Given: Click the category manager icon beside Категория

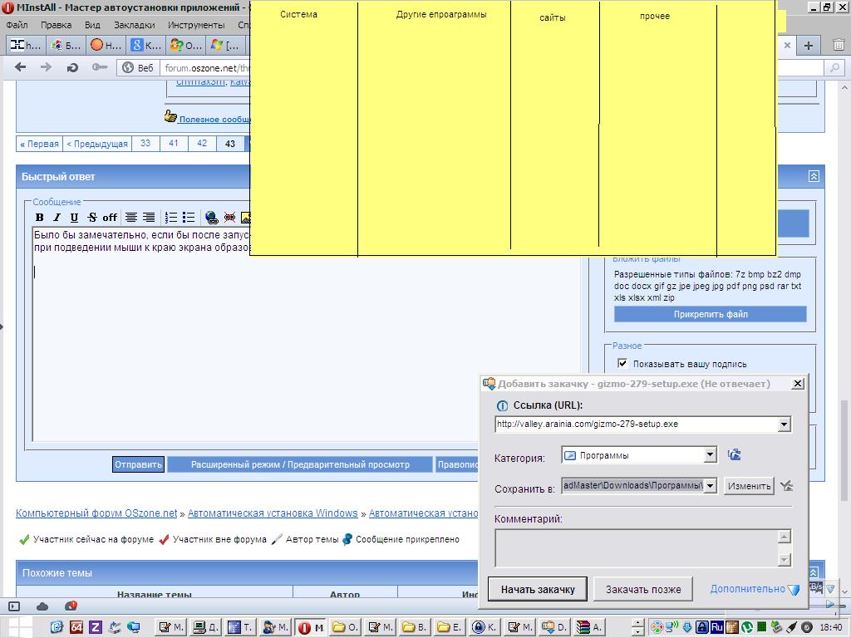Looking at the screenshot, I should (x=734, y=454).
